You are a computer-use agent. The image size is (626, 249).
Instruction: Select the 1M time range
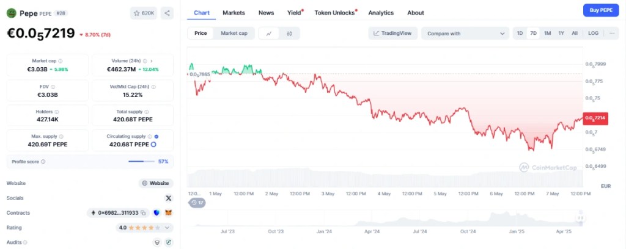pyautogui.click(x=547, y=34)
